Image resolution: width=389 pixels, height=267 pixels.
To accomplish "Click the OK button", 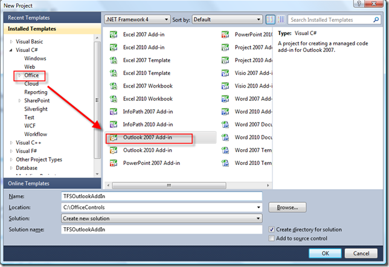I will click(325, 253).
